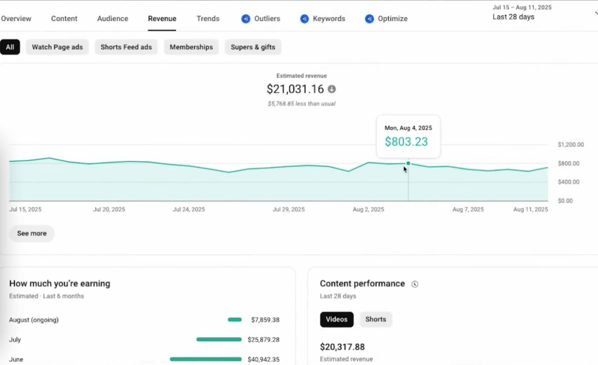Click the clock icon beside Content performance

(415, 284)
